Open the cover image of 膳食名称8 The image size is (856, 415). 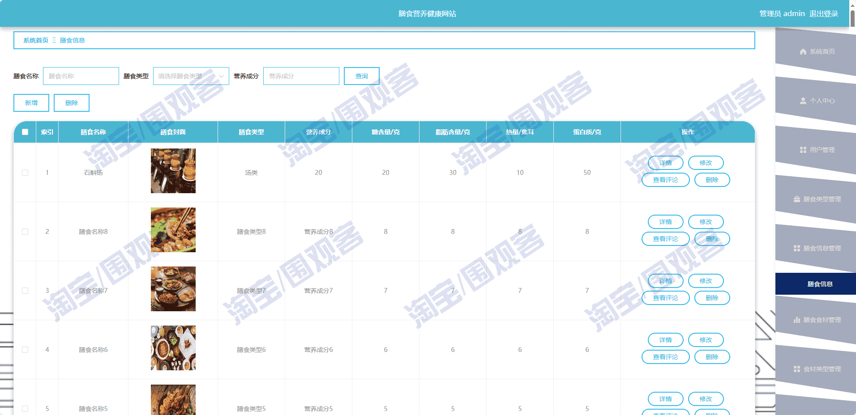(173, 230)
